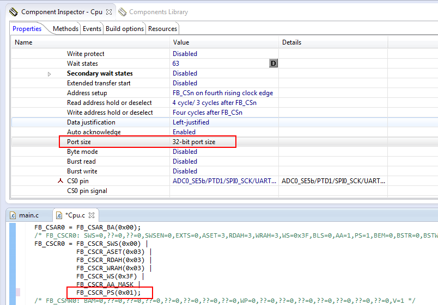Open the Extended transfer start value Disabled
This screenshot has height=305, width=438.
pos(185,83)
